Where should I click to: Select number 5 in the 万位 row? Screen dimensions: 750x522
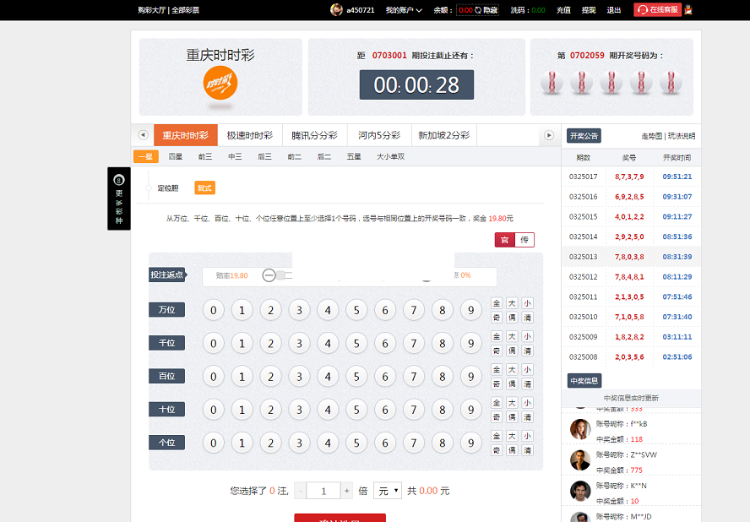pyautogui.click(x=356, y=310)
